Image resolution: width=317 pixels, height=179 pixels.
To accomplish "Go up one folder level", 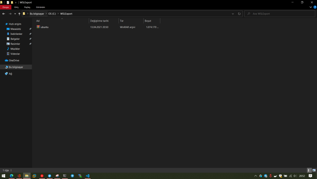I will [19, 14].
